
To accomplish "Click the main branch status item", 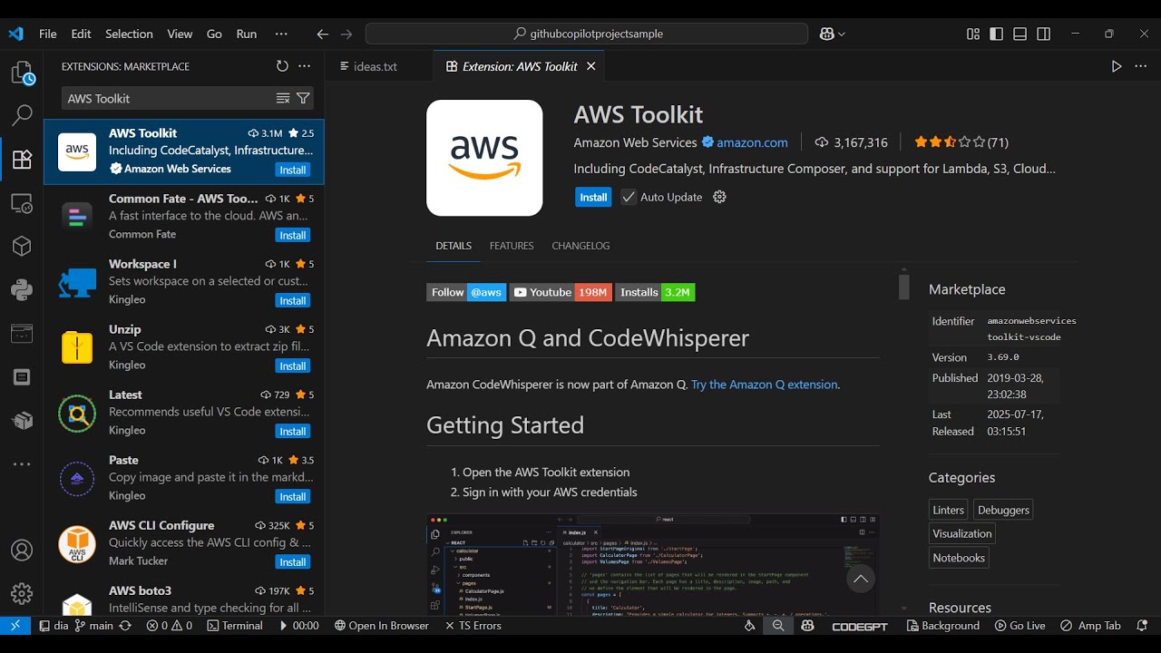I will coord(94,626).
